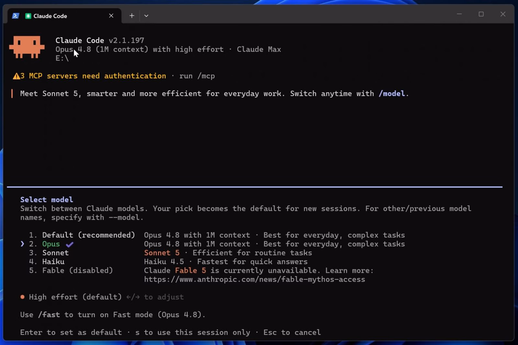This screenshot has width=518, height=345.
Task: Click the orange High effort indicator dot
Action: point(22,297)
